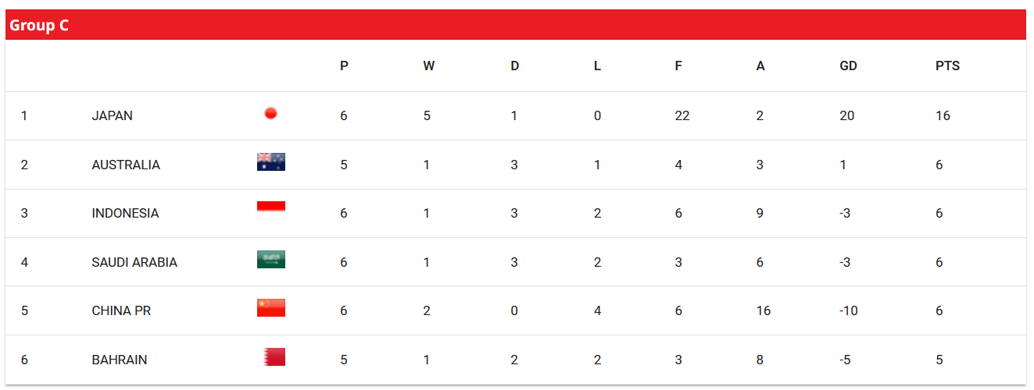Click the Australia flag icon
Viewport: 1034px width, 390px height.
(x=271, y=161)
